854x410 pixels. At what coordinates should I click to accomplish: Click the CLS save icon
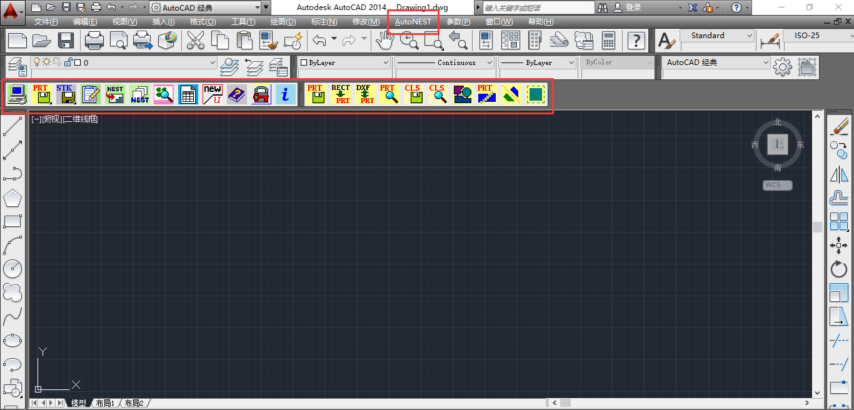pos(413,94)
